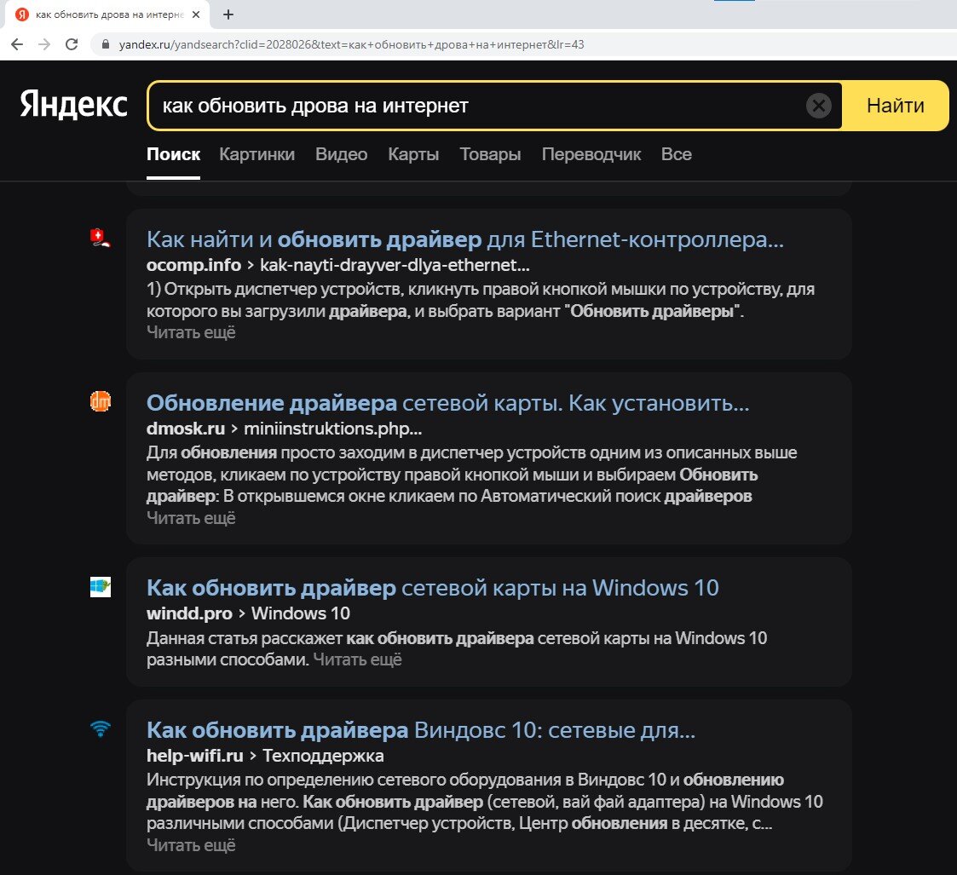Expand Читать ещё under ocomp.info result

[191, 332]
